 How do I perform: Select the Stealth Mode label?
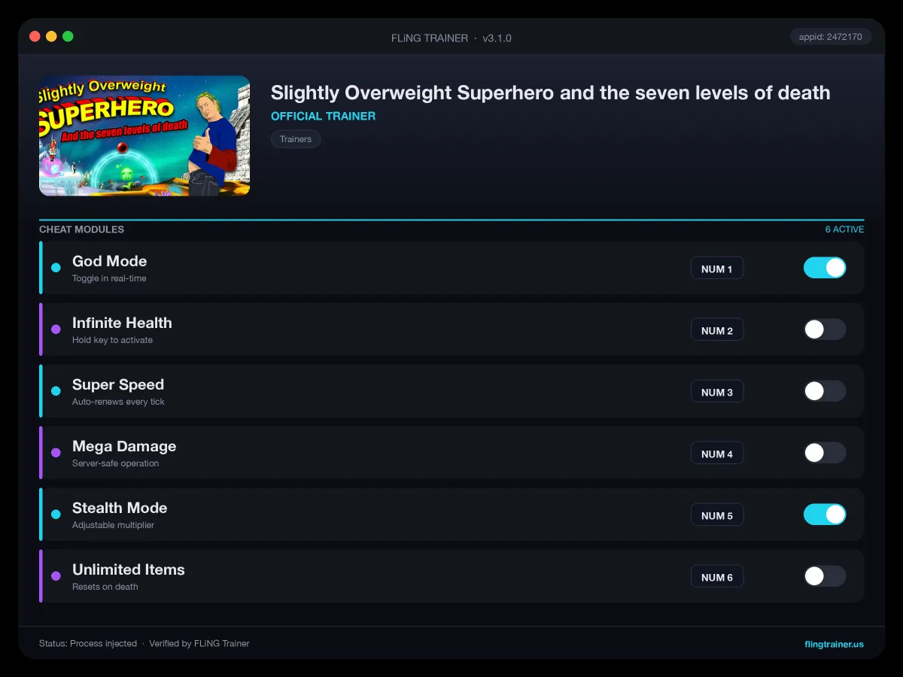click(120, 508)
